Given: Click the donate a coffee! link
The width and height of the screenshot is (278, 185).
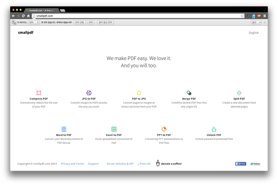Looking at the screenshot, I should coord(171,164).
